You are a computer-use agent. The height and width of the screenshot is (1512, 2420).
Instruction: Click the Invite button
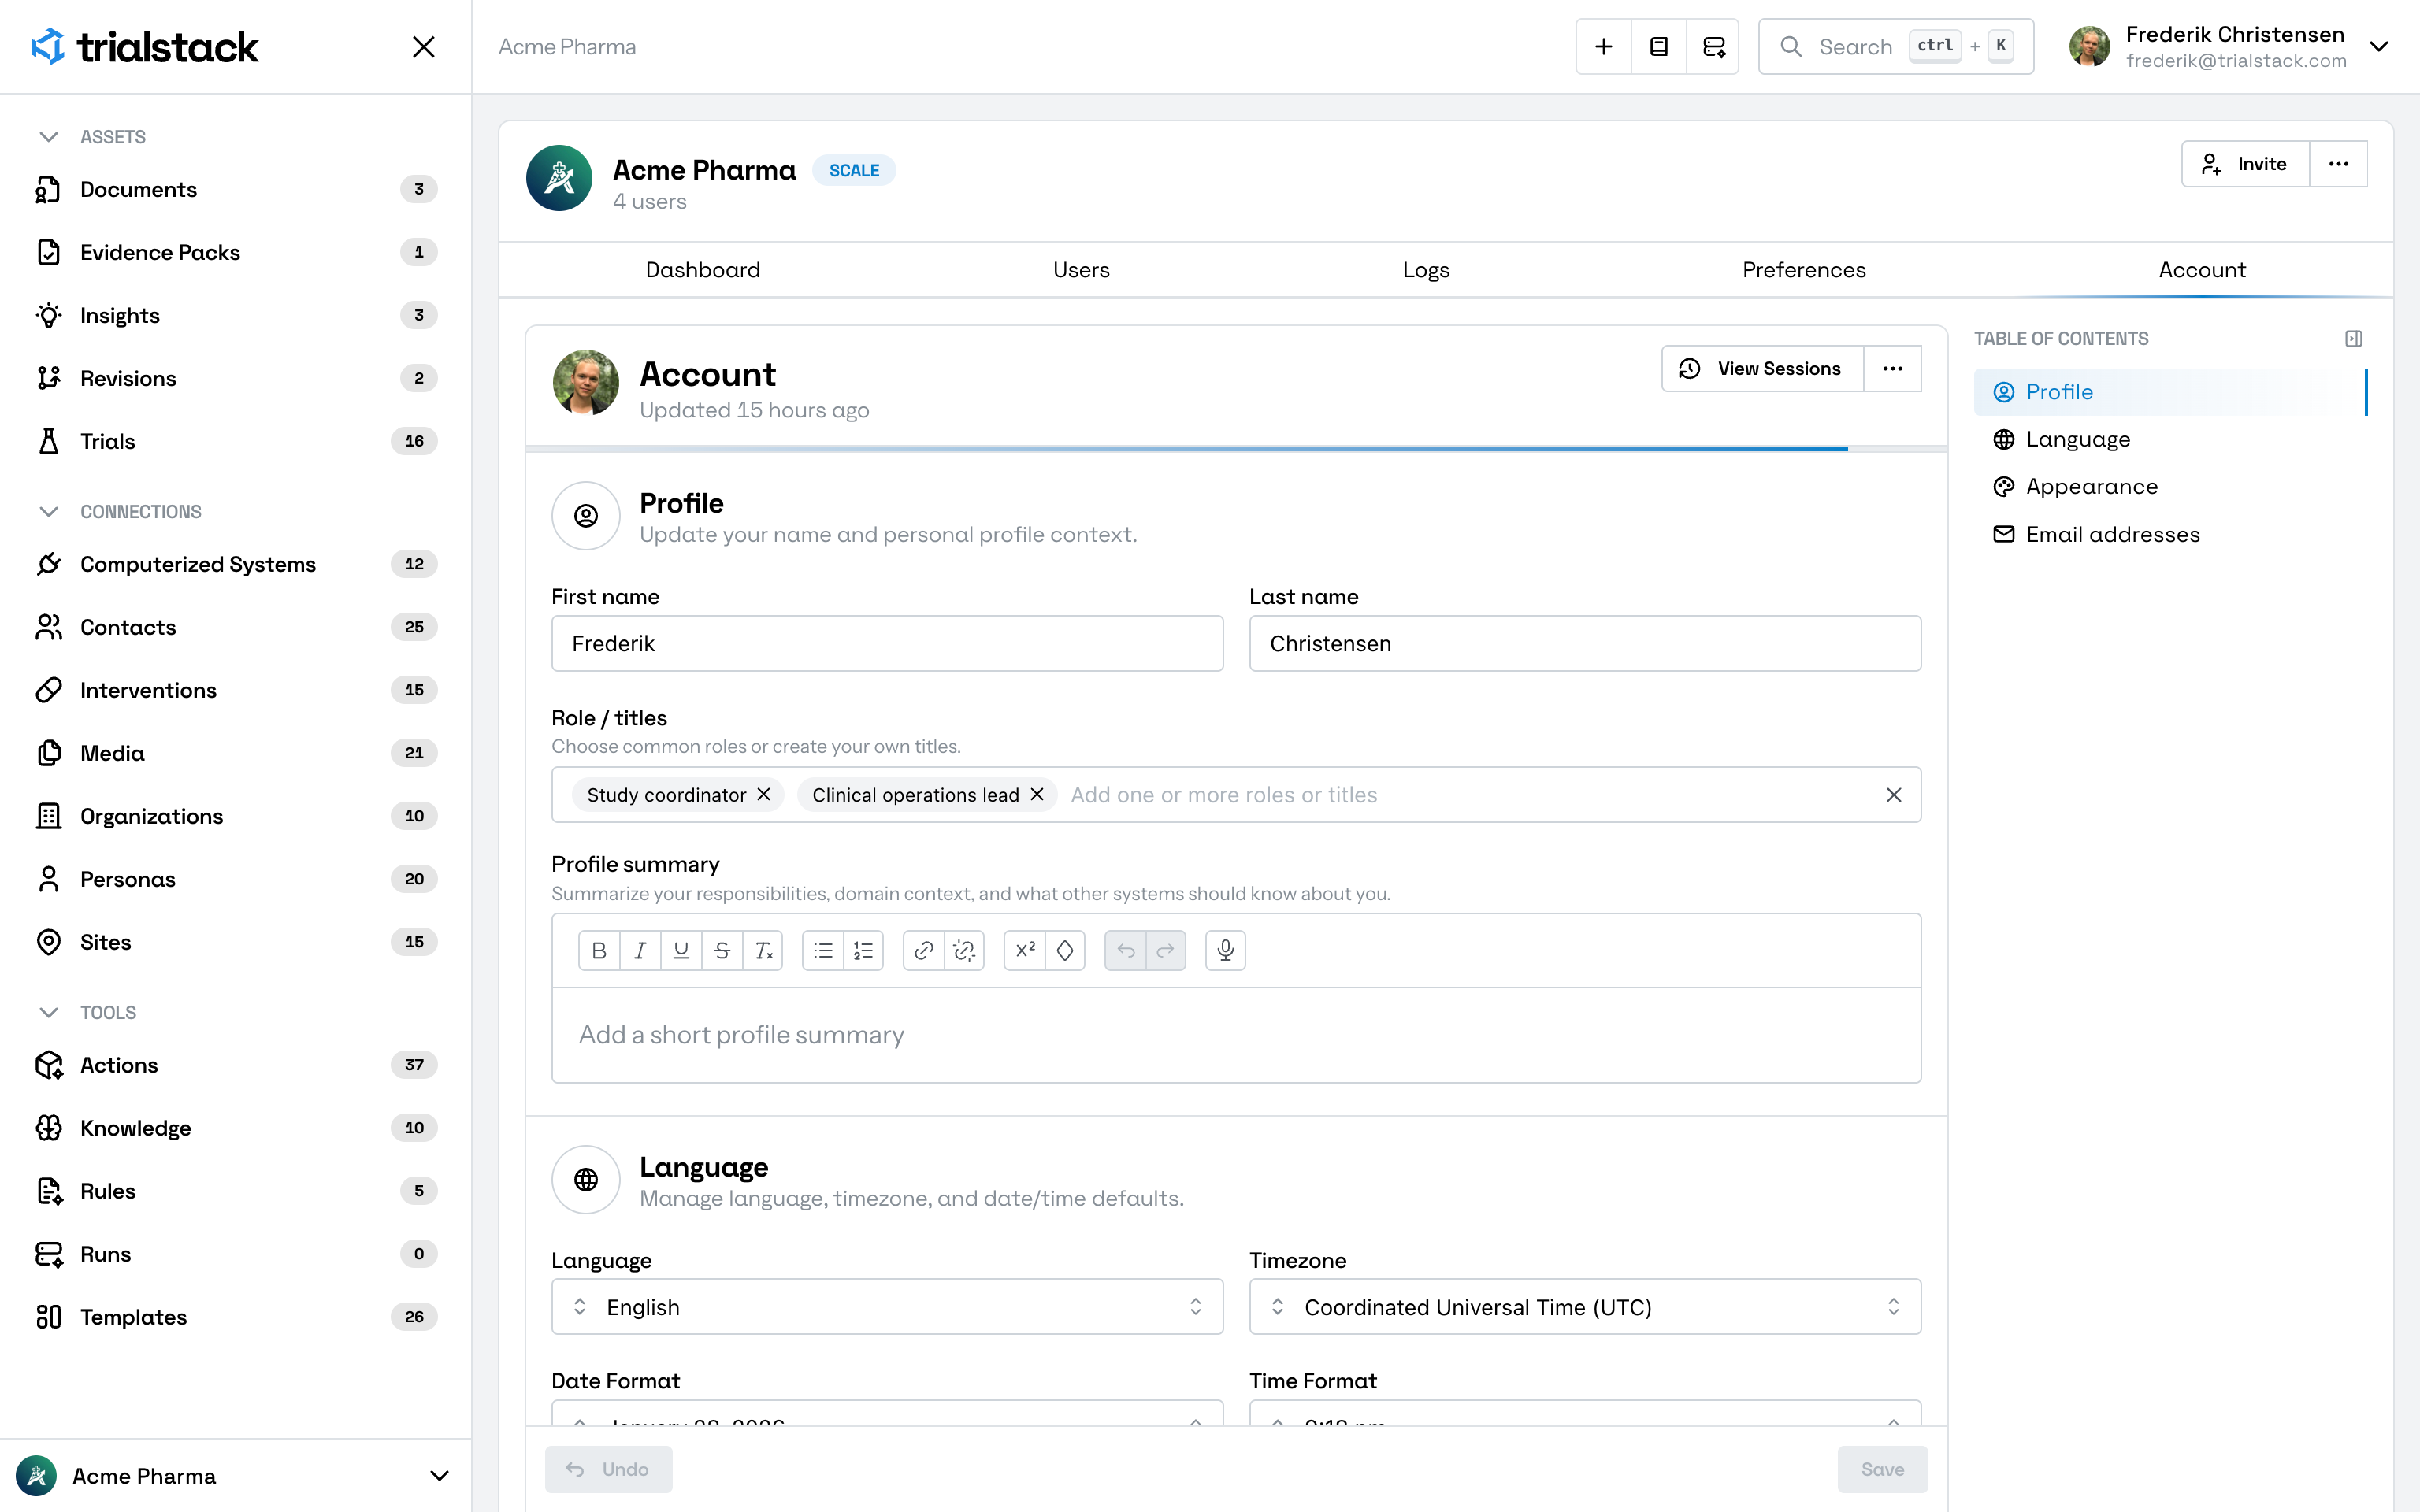pos(2246,164)
